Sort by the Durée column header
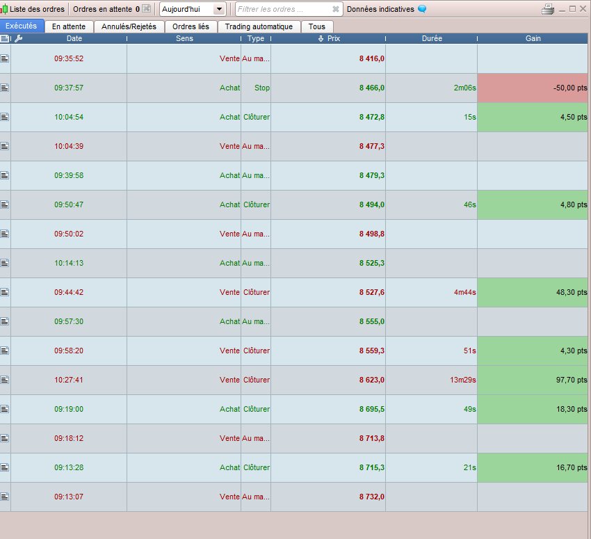Image resolution: width=591 pixels, height=539 pixels. click(432, 38)
